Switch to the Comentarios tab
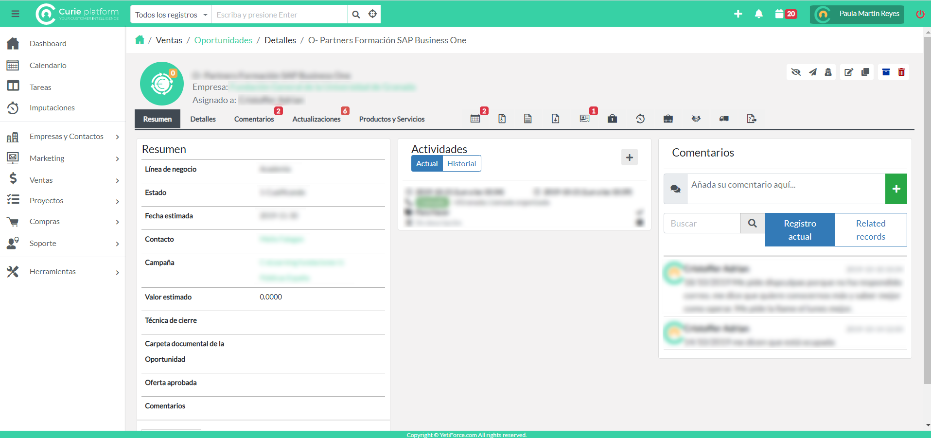This screenshot has width=931, height=438. click(254, 119)
